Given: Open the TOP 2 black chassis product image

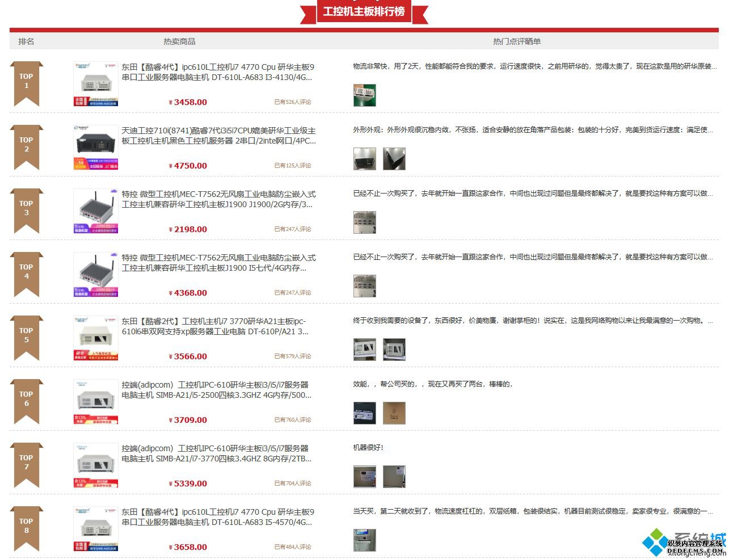Looking at the screenshot, I should click(96, 148).
